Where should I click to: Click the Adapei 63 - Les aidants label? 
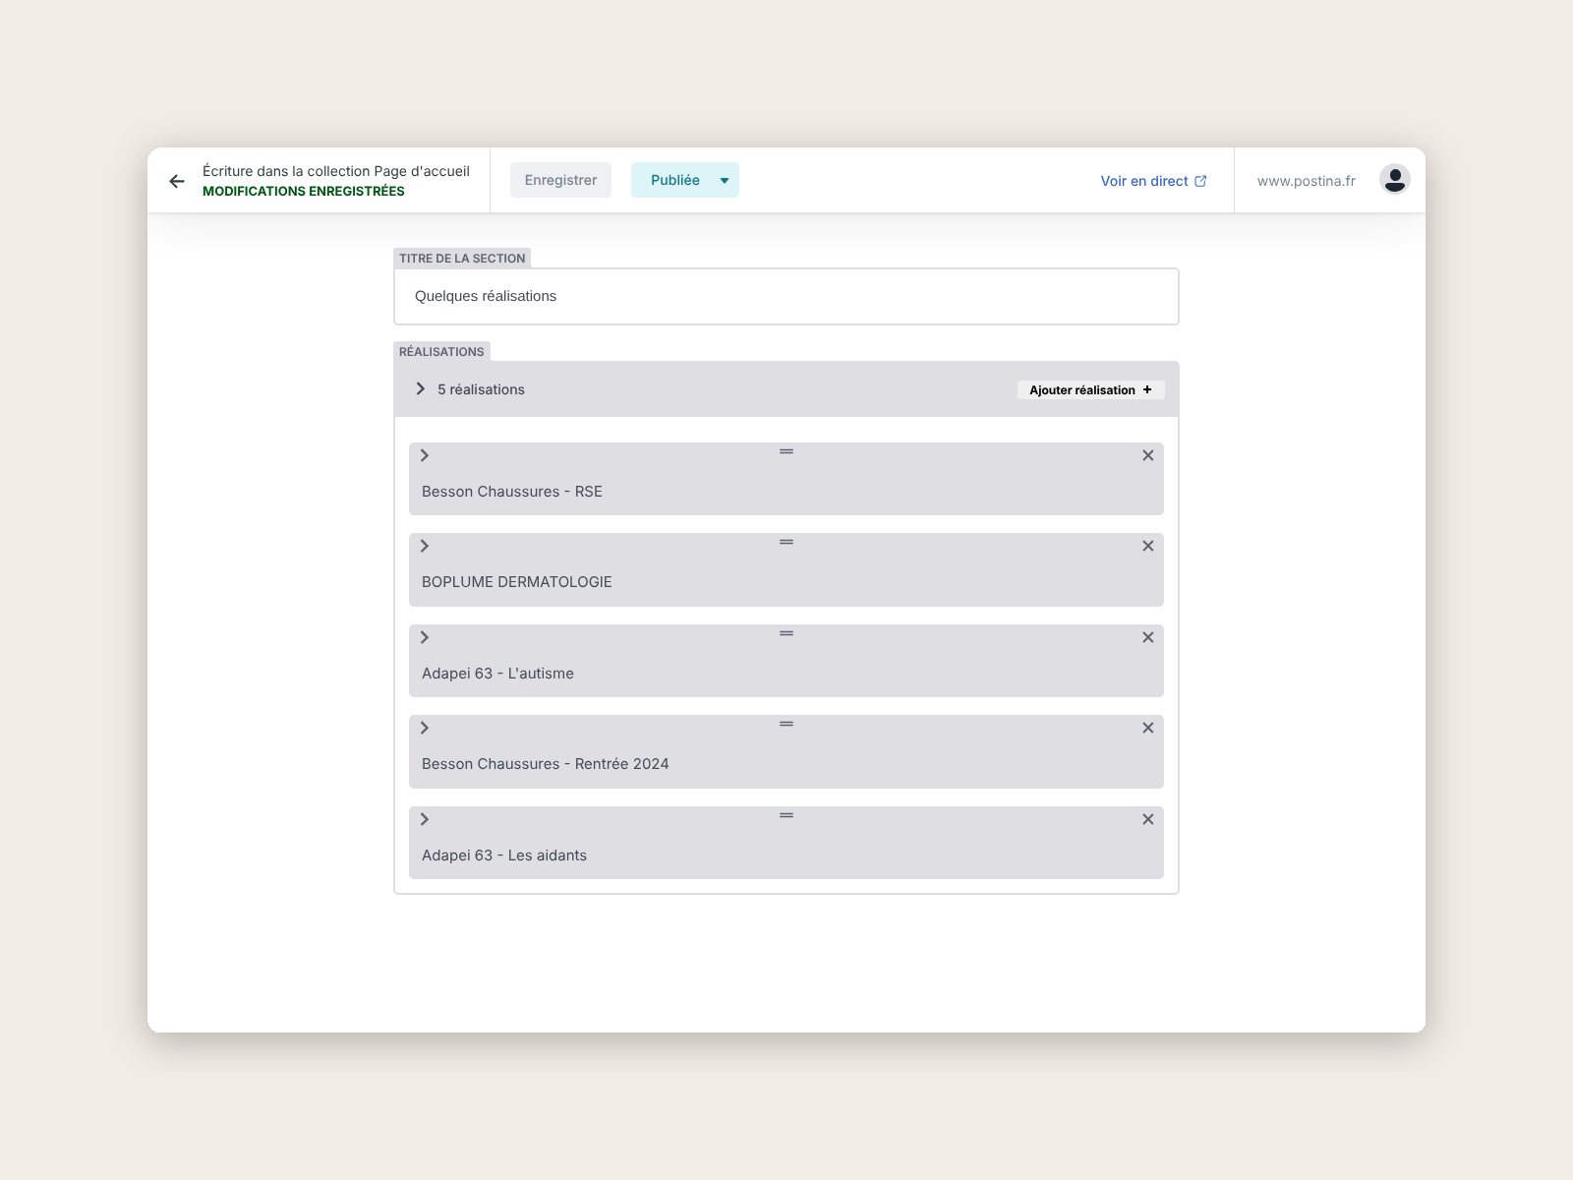(x=504, y=855)
